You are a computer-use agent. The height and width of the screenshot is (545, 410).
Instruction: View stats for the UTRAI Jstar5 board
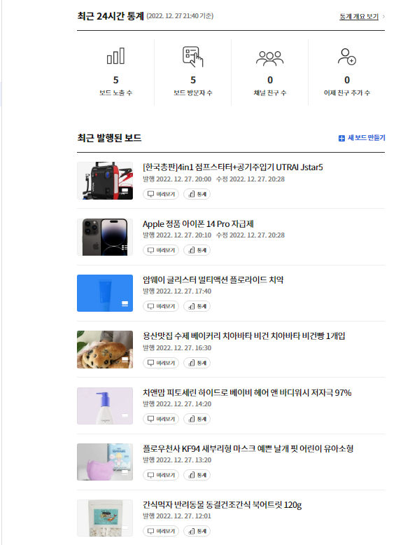197,194
